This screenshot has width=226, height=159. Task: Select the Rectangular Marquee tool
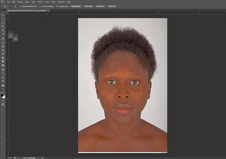tap(3, 19)
